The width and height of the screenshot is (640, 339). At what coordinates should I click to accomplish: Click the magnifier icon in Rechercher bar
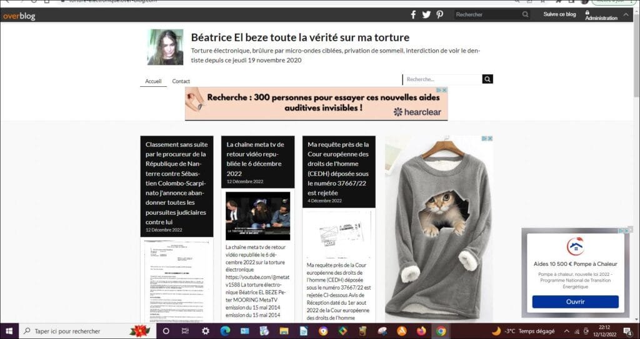(525, 14)
